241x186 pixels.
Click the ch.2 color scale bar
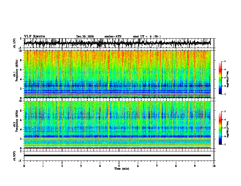tap(220, 128)
